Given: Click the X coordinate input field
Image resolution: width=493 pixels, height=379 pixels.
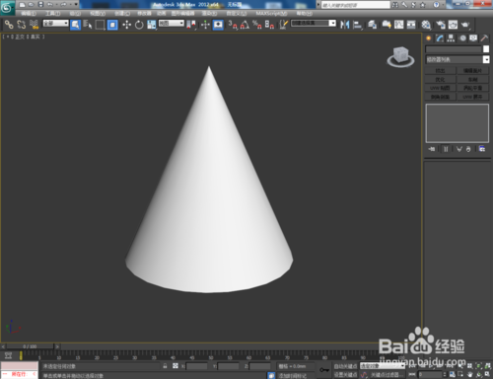Looking at the screenshot, I should [x=196, y=366].
